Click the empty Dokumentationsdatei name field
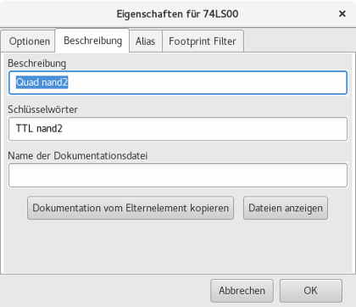The width and height of the screenshot is (356, 307). click(178, 175)
